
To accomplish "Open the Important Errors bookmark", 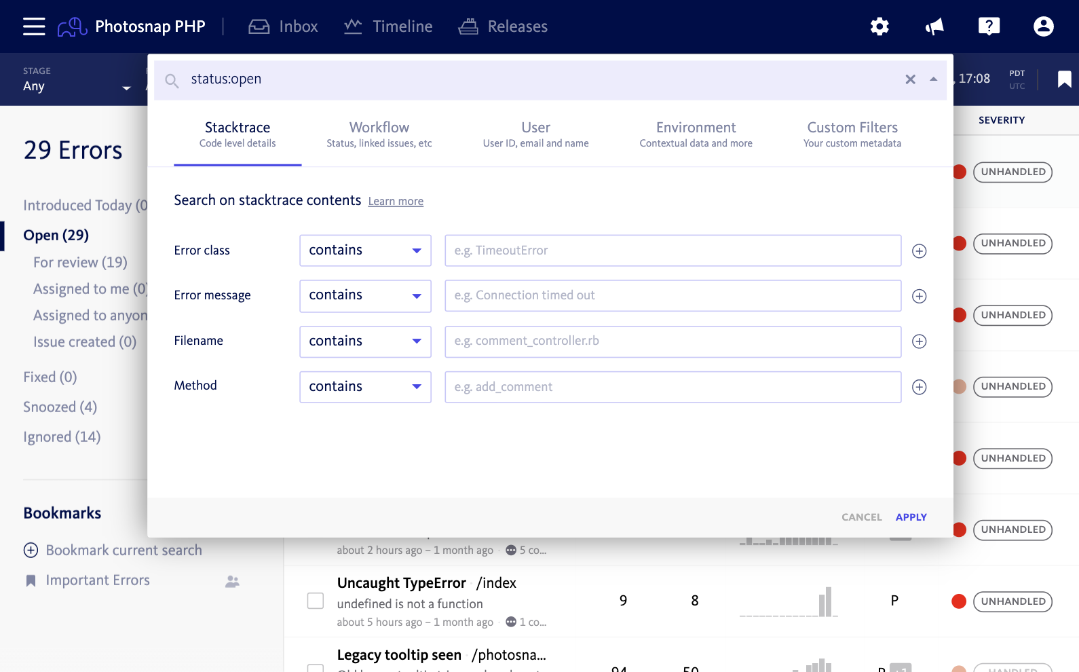I will coord(98,580).
